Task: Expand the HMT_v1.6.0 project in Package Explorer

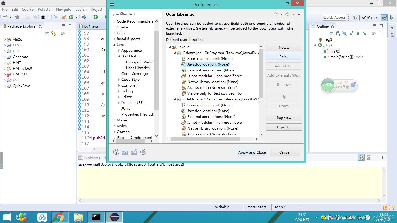Action: tap(5, 69)
